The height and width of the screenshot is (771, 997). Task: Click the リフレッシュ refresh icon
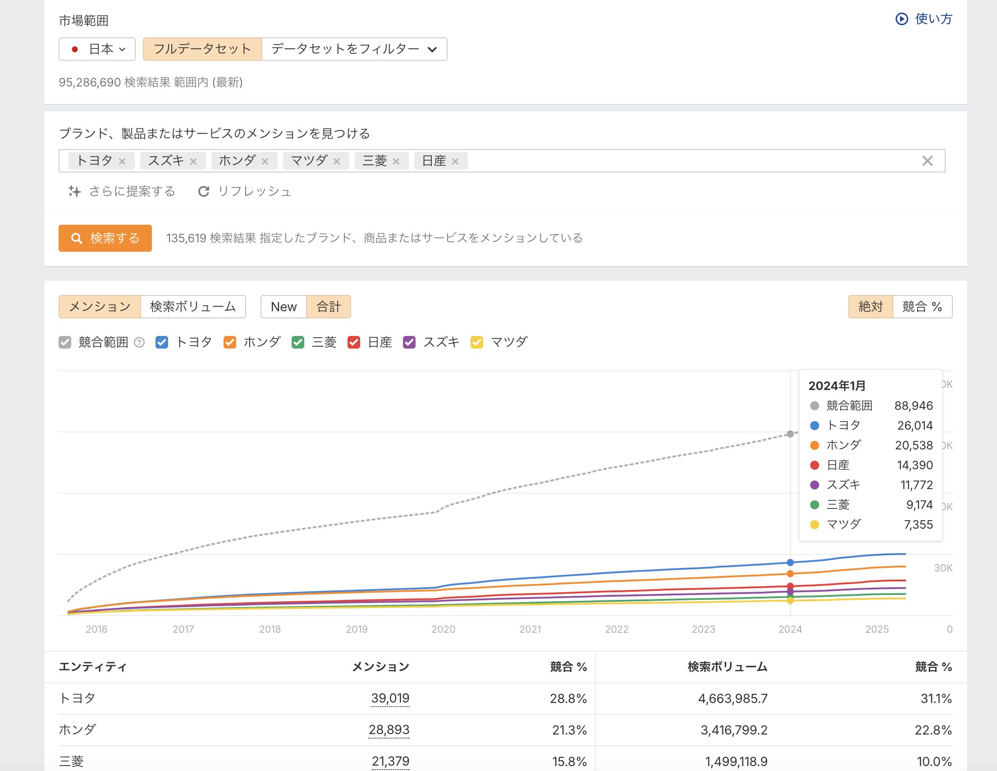click(204, 191)
